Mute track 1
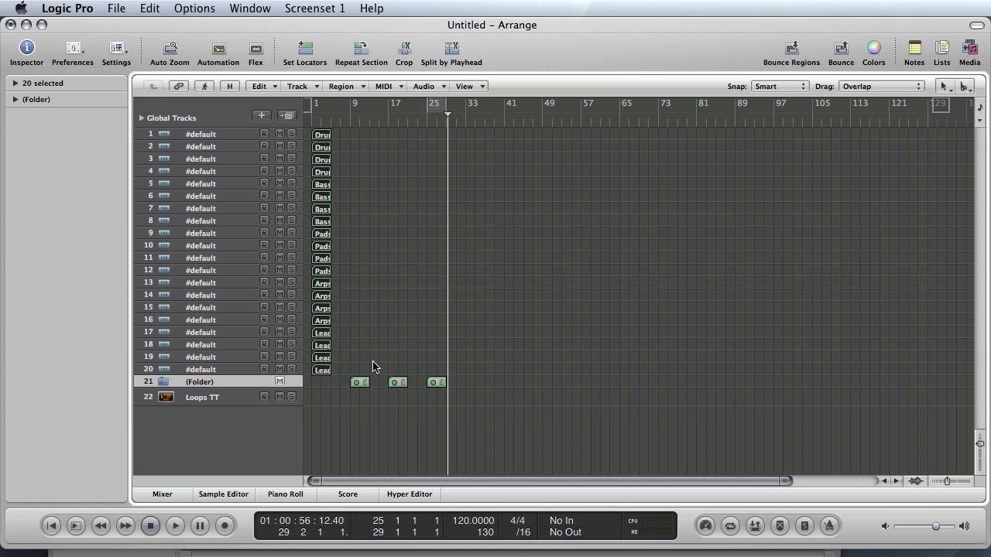 [x=279, y=134]
